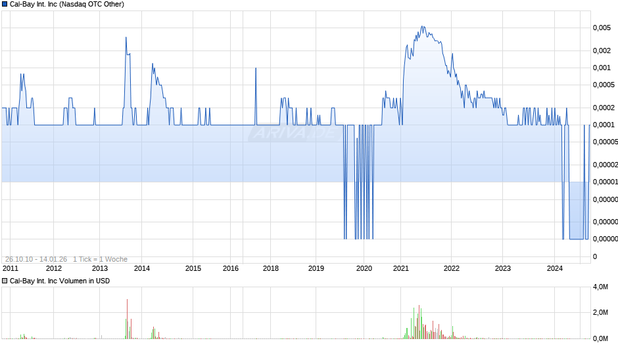
Task: Select the 2019 x-axis year label
Action: pos(316,268)
